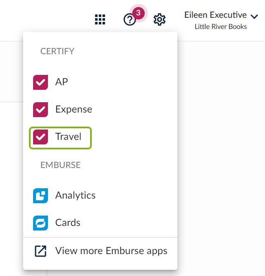
Task: Open the settings gear icon
Action: point(160,19)
